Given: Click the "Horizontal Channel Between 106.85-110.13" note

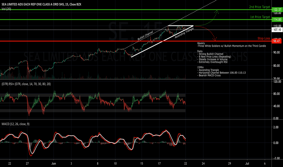Looking at the screenshot, I should [x=221, y=73].
